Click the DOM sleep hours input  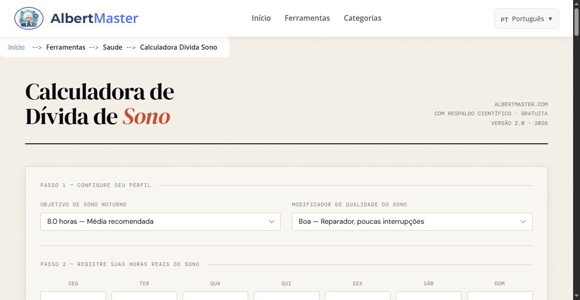point(499,296)
